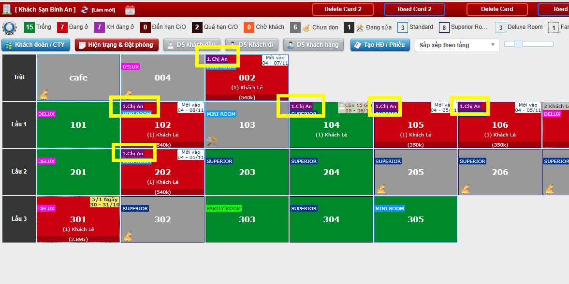Click the broom icon in cafe room

coord(44,94)
